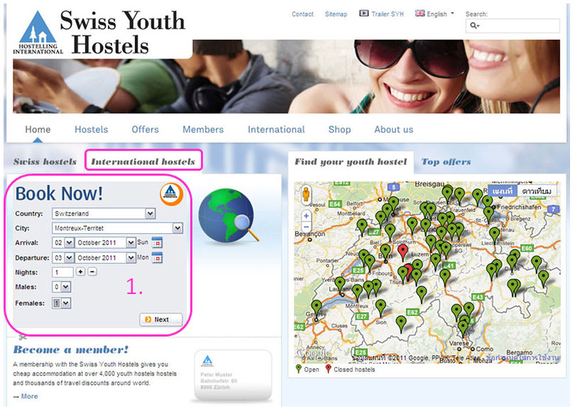Click the orange Hostelling International badge icon
575x418 pixels.
pyautogui.click(x=171, y=193)
